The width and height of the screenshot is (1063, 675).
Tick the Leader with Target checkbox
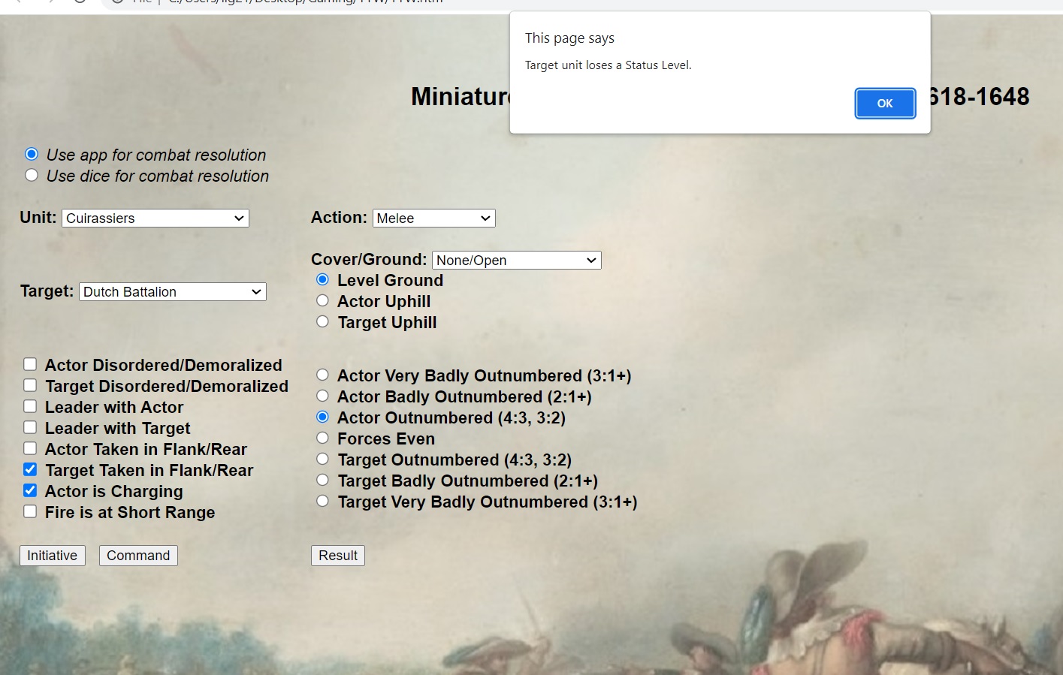(30, 427)
